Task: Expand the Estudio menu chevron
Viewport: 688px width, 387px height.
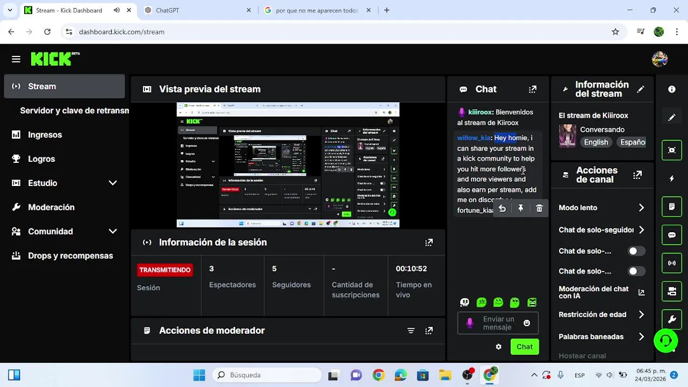Action: tap(113, 183)
